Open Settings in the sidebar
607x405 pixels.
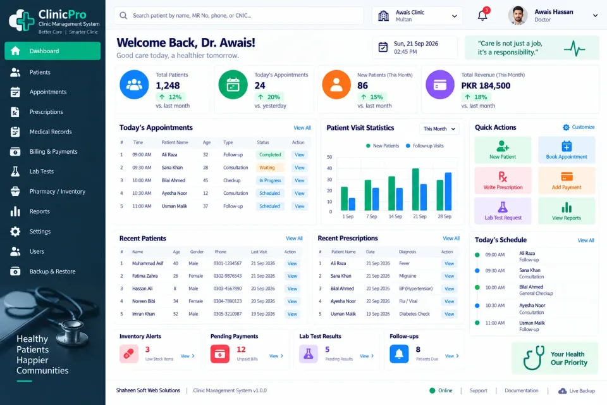click(52, 232)
